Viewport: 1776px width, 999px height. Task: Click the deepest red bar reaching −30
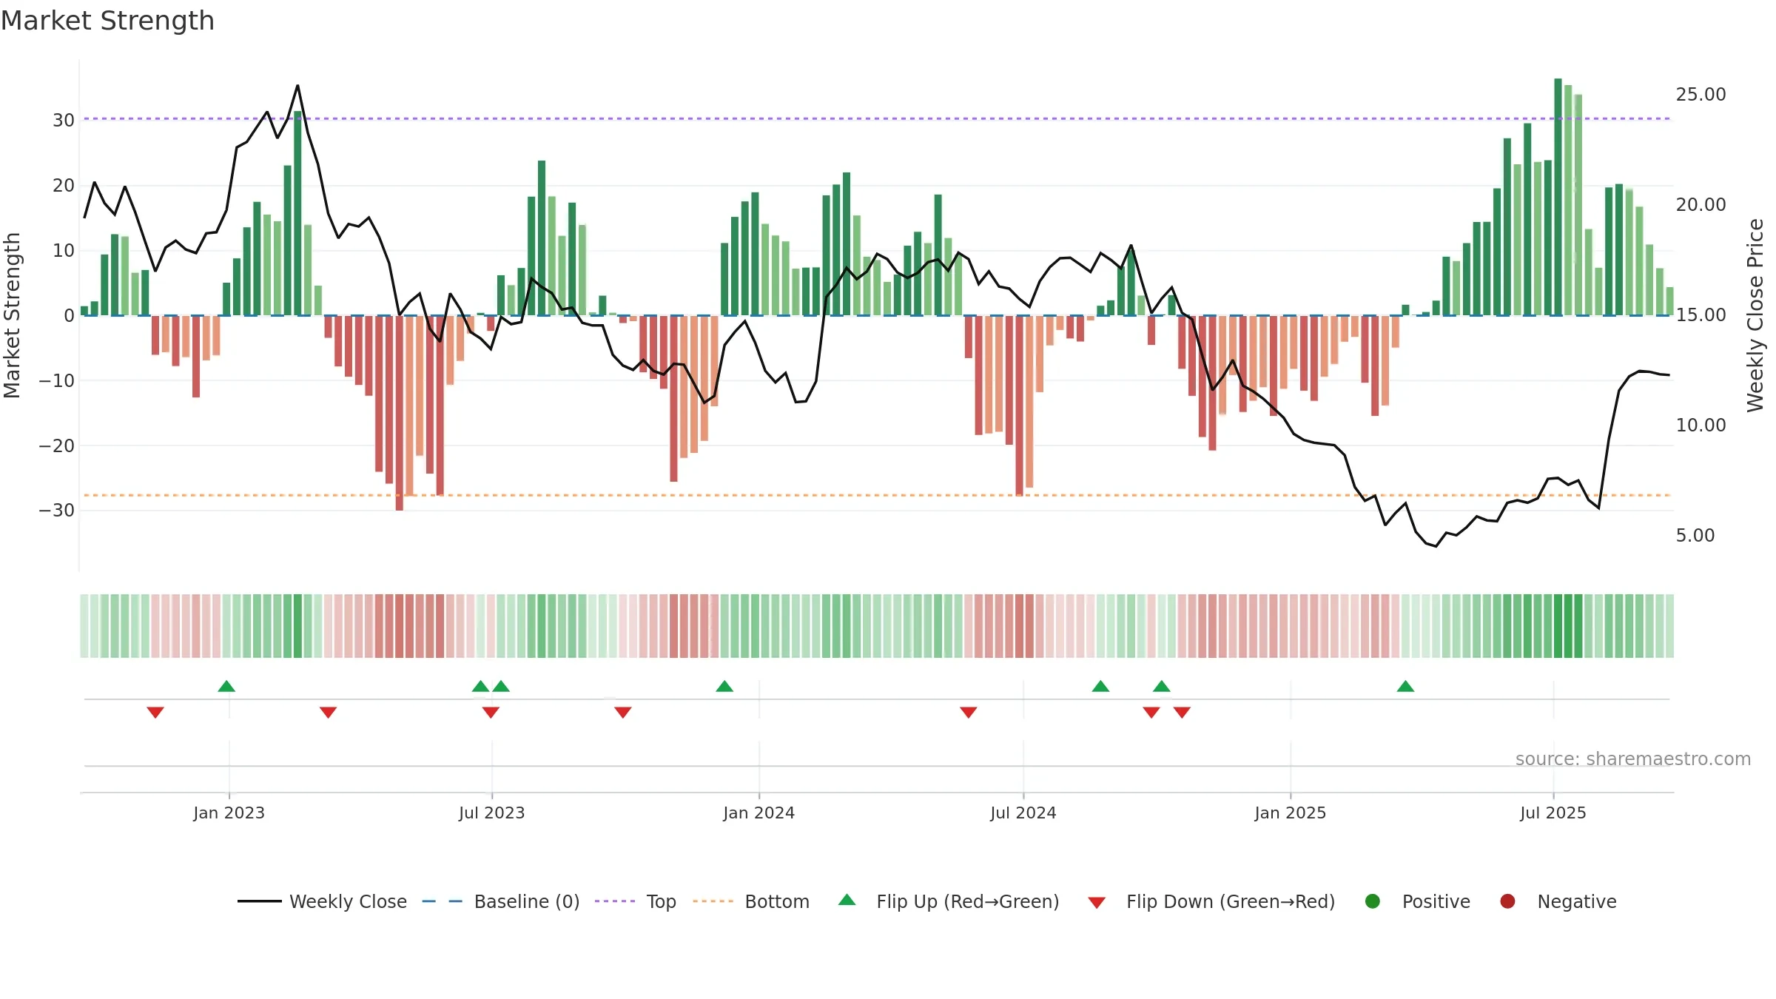(400, 413)
